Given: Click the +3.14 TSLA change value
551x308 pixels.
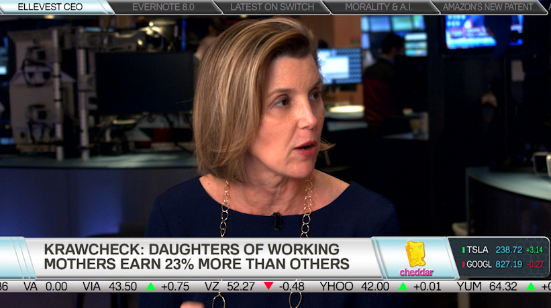Looking at the screenshot, I should [534, 250].
